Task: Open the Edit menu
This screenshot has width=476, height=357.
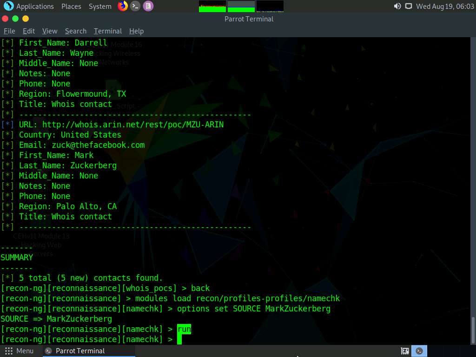Action: tap(29, 31)
